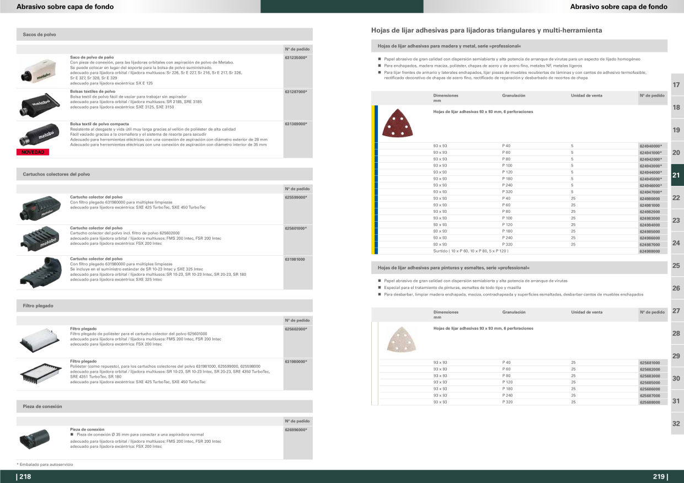Click order number 625601000*
Image resolution: width=684 pixels, height=483 pixels.
296,228
